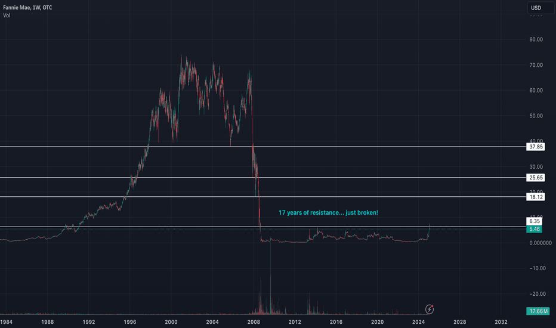Click the 30.00 price axis label

(536, 166)
